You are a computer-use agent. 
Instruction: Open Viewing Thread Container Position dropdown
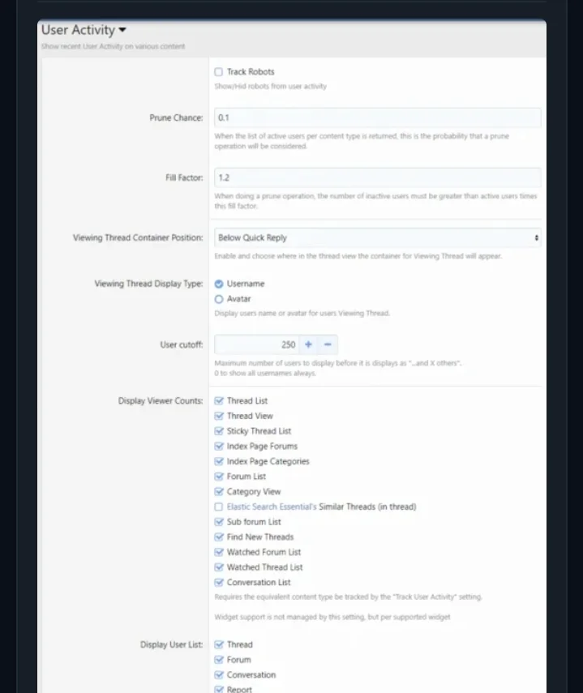pos(377,238)
